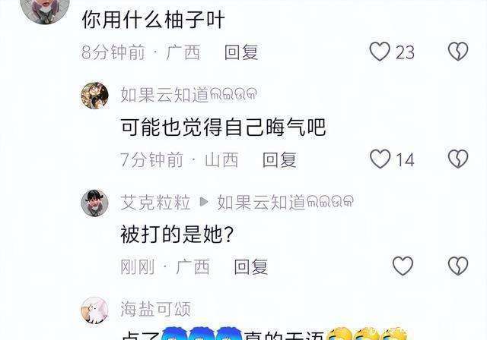Open 艾克粒粒 user avatar
The width and height of the screenshot is (487, 340).
click(x=94, y=203)
